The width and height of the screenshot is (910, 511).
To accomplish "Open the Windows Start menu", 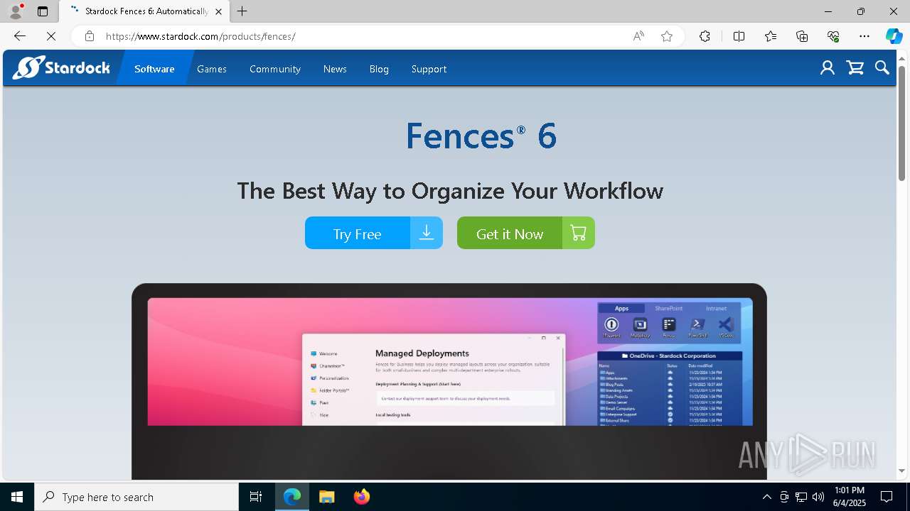I will point(17,497).
